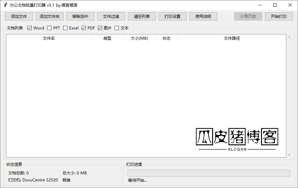Image resolution: width=298 pixels, height=188 pixels.
Task: Open the 使用说明 instructions
Action: (x=203, y=17)
